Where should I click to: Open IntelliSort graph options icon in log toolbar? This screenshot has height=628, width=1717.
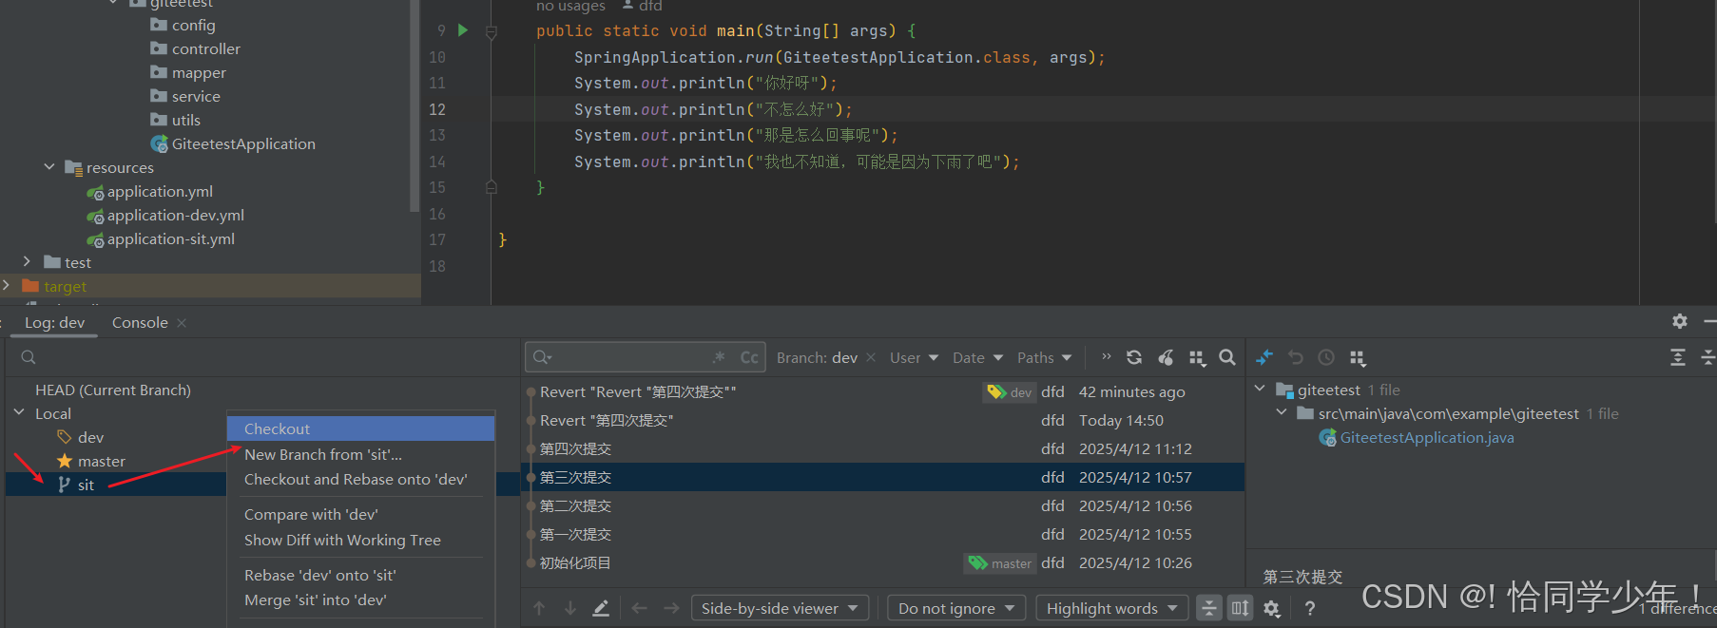(x=1197, y=357)
